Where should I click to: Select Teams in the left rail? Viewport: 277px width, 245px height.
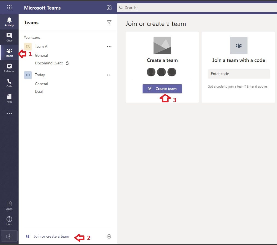click(x=9, y=53)
